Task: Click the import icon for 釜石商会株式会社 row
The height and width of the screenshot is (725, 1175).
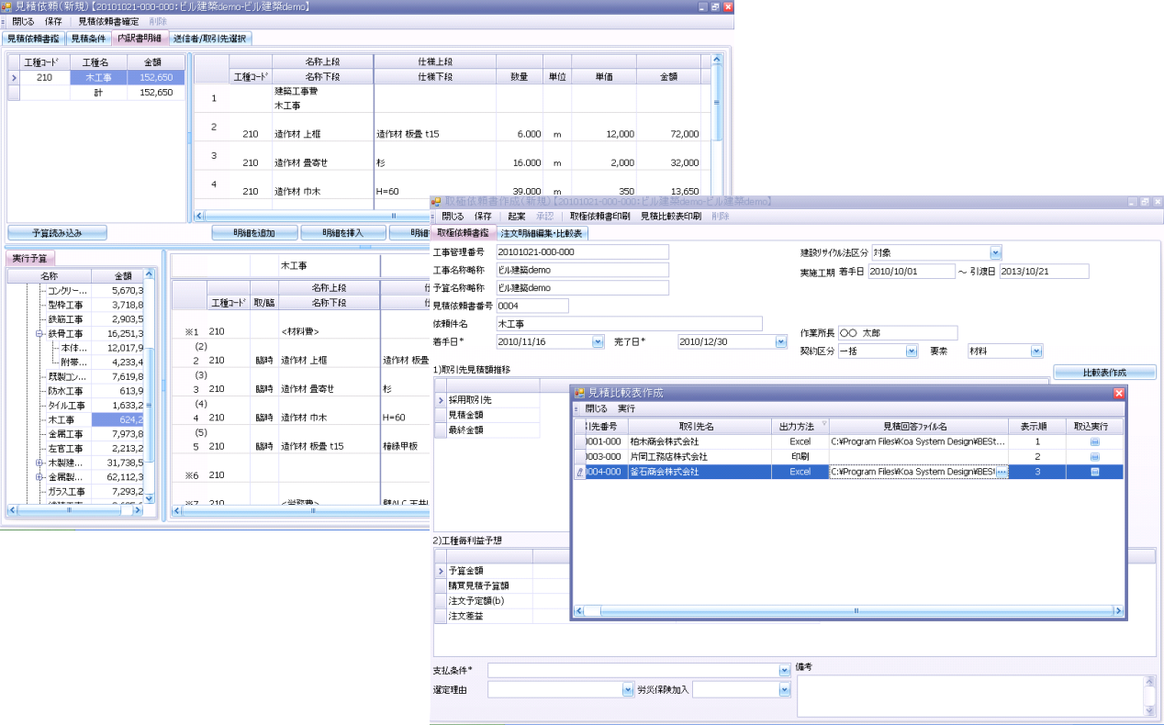Action: pos(1094,472)
